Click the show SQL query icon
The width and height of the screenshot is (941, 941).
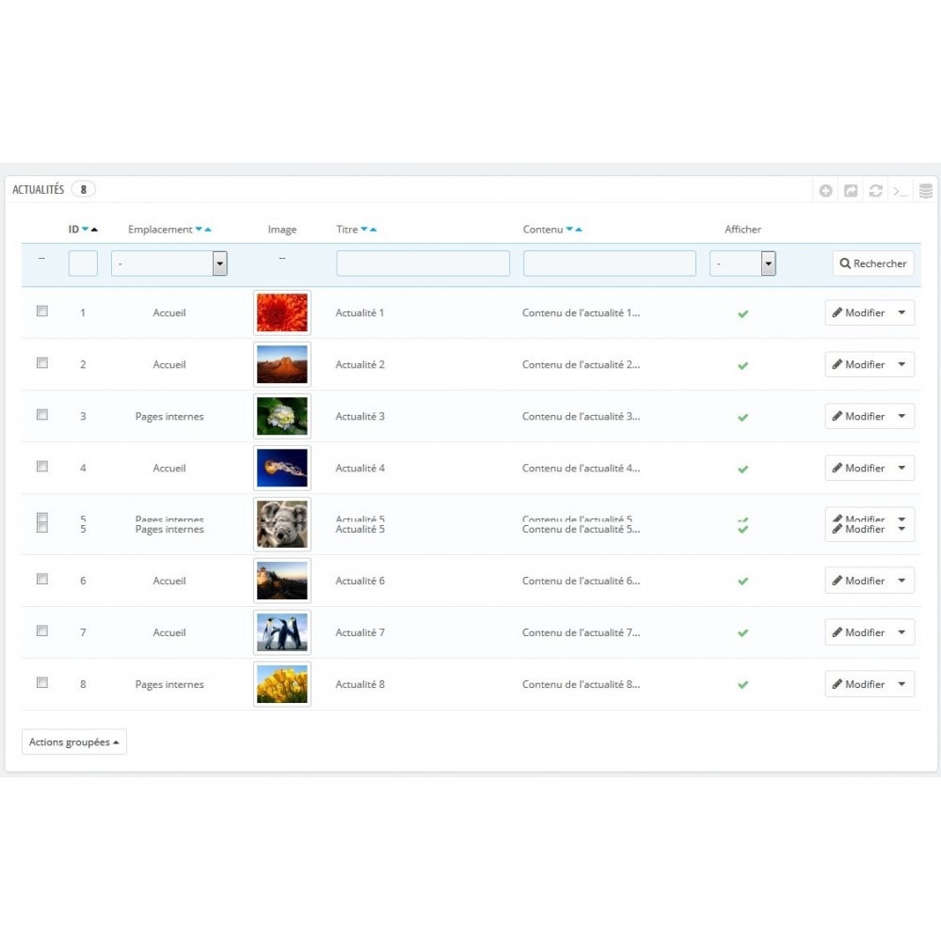901,191
